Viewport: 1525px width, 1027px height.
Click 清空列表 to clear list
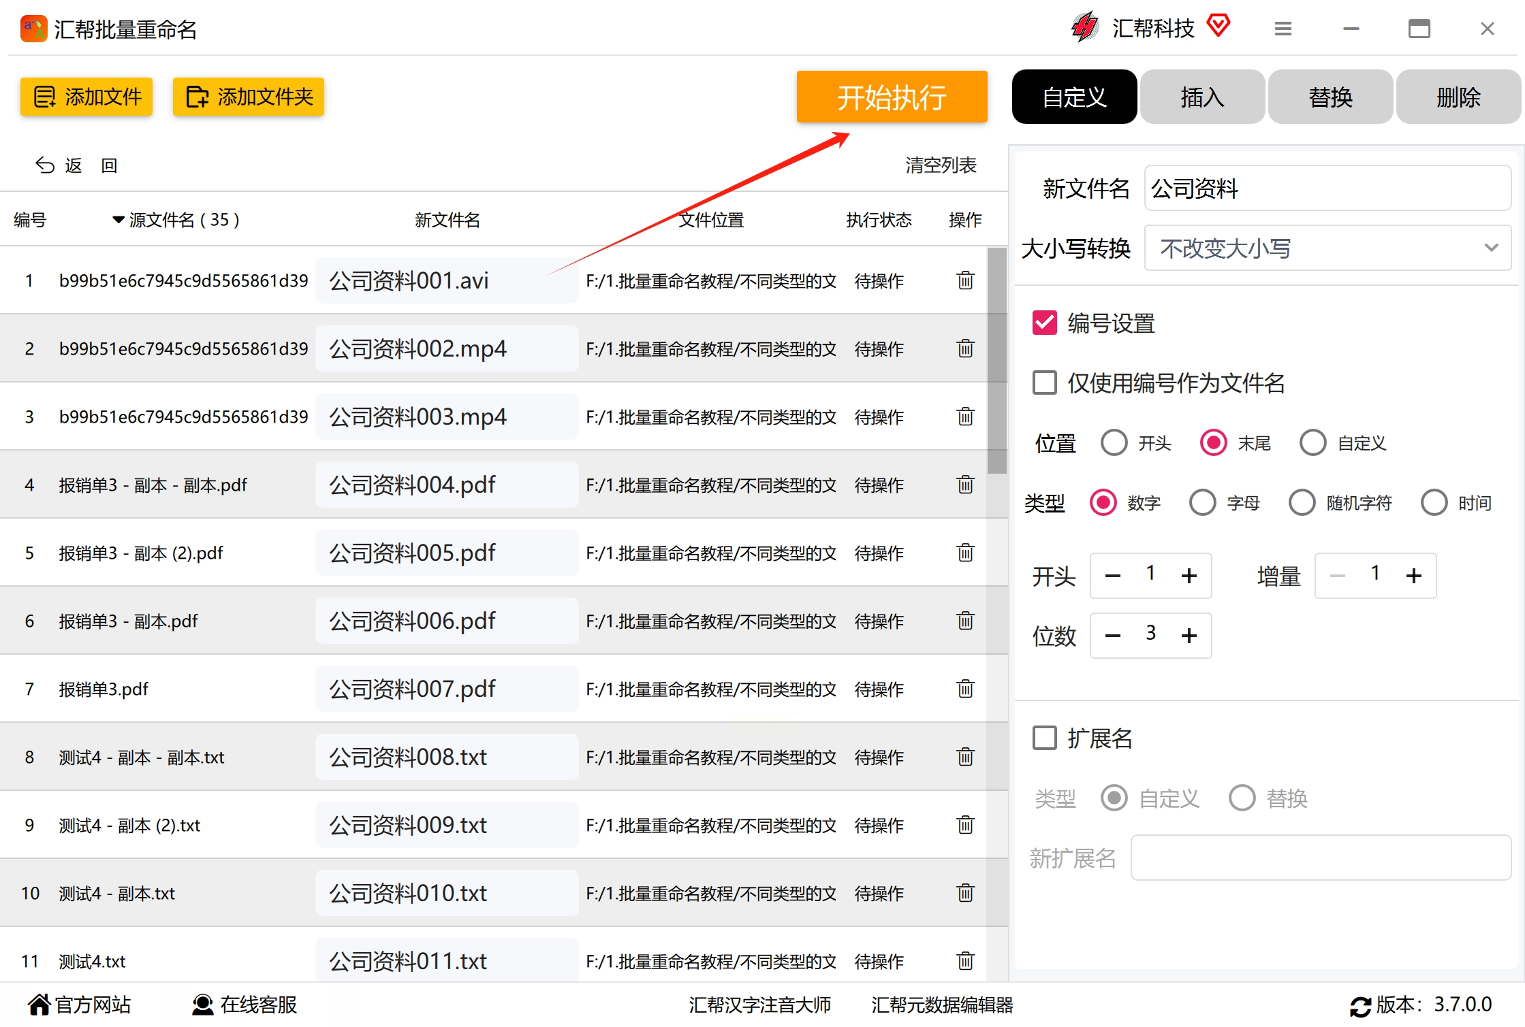coord(941,165)
